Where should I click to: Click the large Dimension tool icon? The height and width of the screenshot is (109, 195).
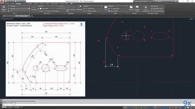click(x=34, y=8)
